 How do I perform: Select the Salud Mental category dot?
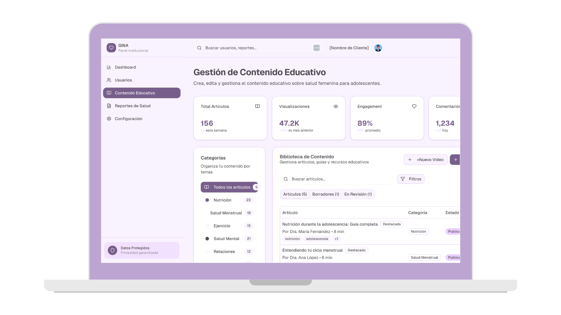[x=207, y=239]
